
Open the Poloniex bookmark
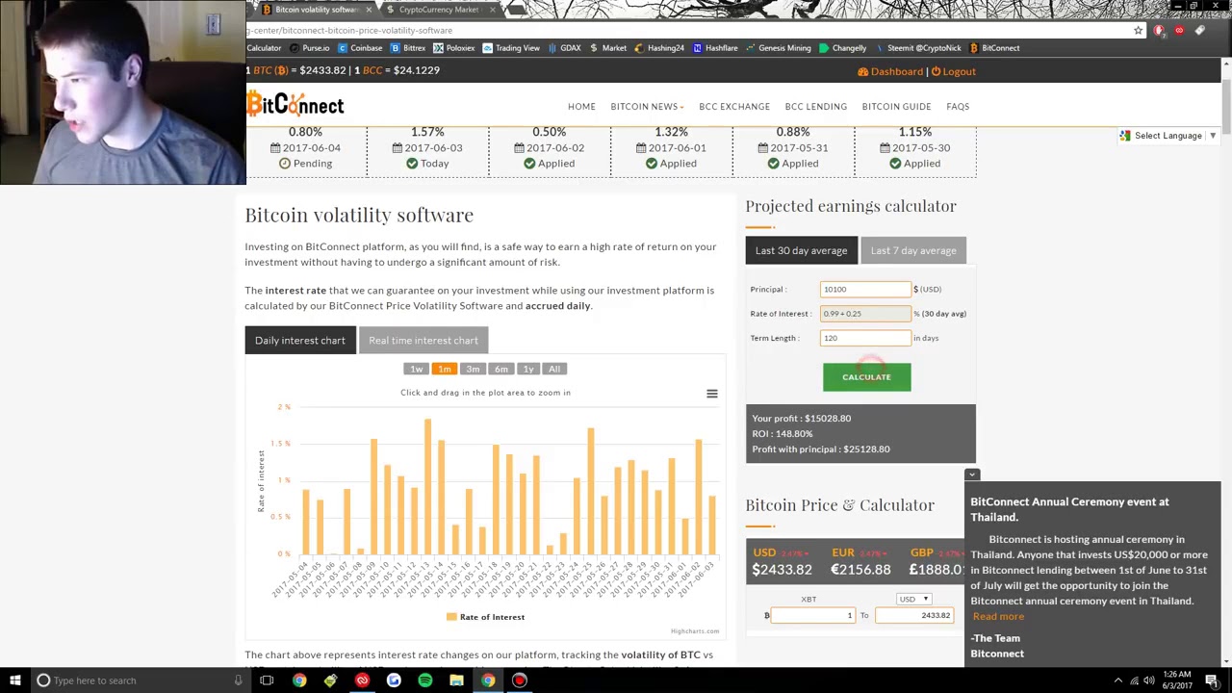(454, 48)
